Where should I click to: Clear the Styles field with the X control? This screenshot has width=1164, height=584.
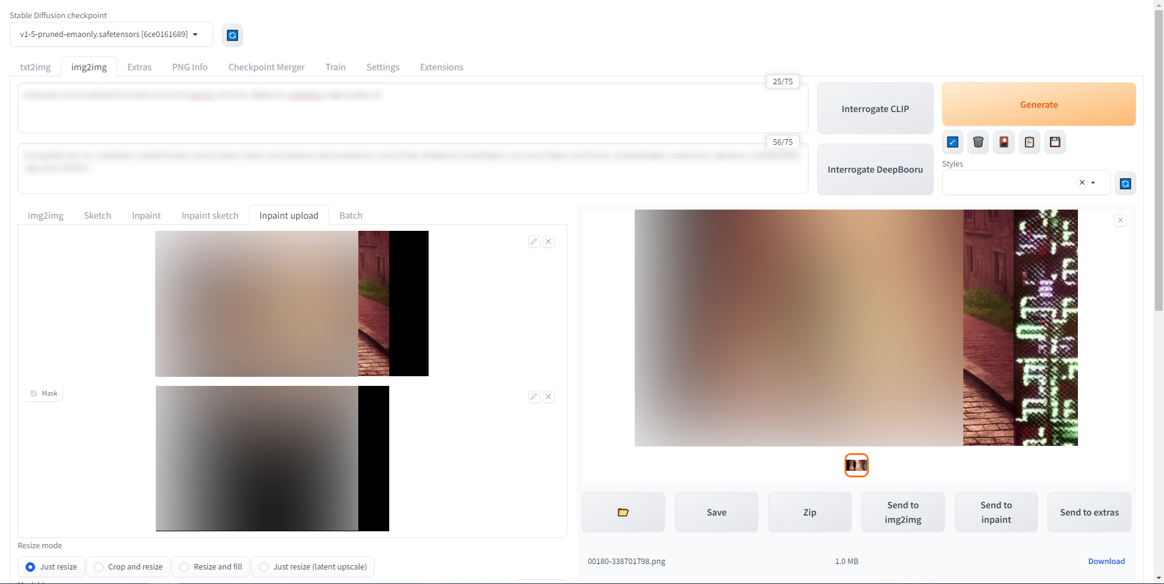pyautogui.click(x=1082, y=182)
